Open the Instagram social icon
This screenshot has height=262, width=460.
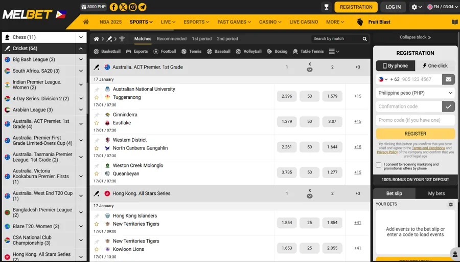132,7
